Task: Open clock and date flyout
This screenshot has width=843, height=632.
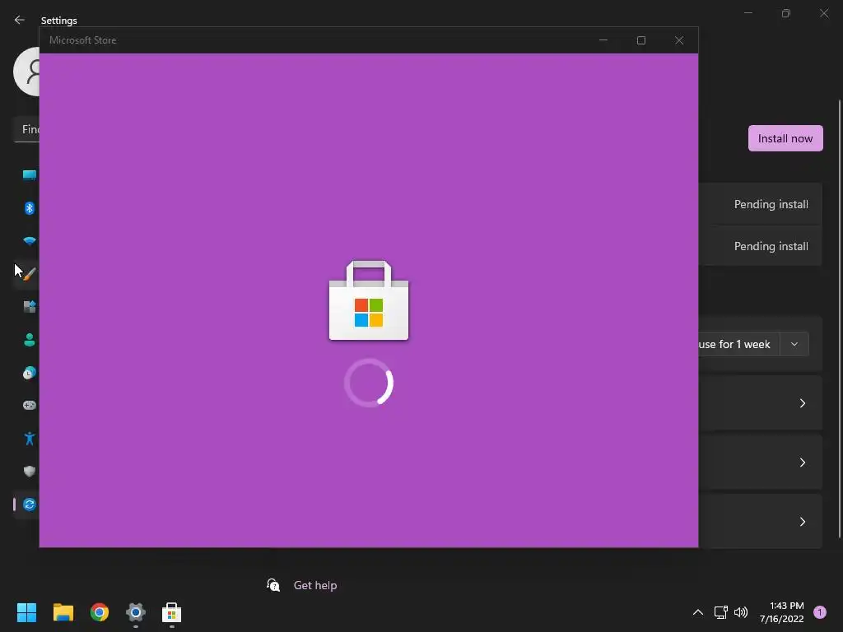Action: [x=782, y=612]
